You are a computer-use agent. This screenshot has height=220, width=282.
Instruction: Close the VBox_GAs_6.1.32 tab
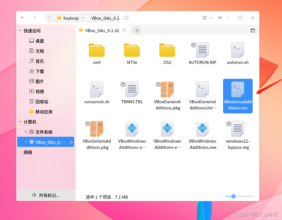pos(124,30)
